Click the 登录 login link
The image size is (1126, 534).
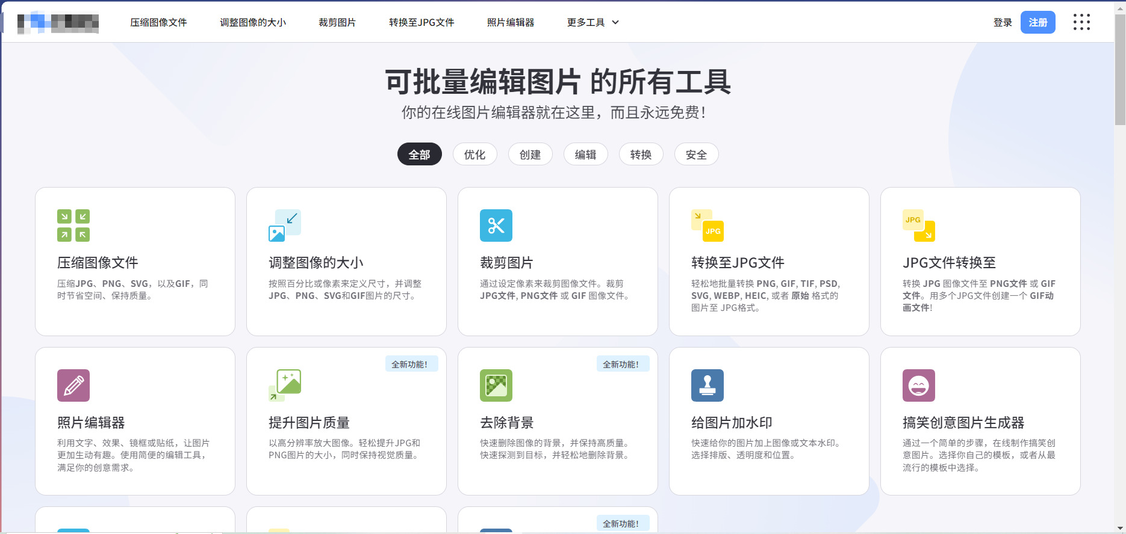click(x=1003, y=22)
